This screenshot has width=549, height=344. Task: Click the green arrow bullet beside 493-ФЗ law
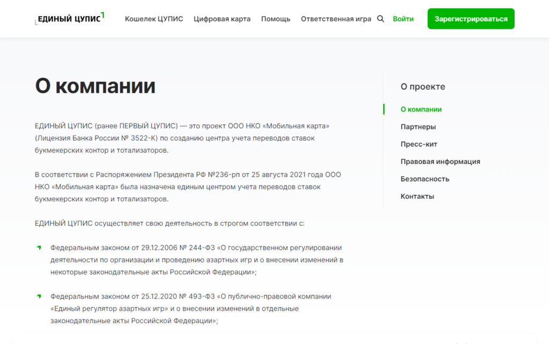click(39, 296)
